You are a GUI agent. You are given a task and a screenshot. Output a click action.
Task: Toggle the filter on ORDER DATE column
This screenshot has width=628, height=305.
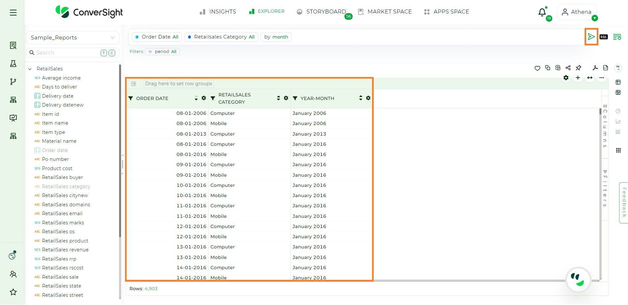pos(131,98)
